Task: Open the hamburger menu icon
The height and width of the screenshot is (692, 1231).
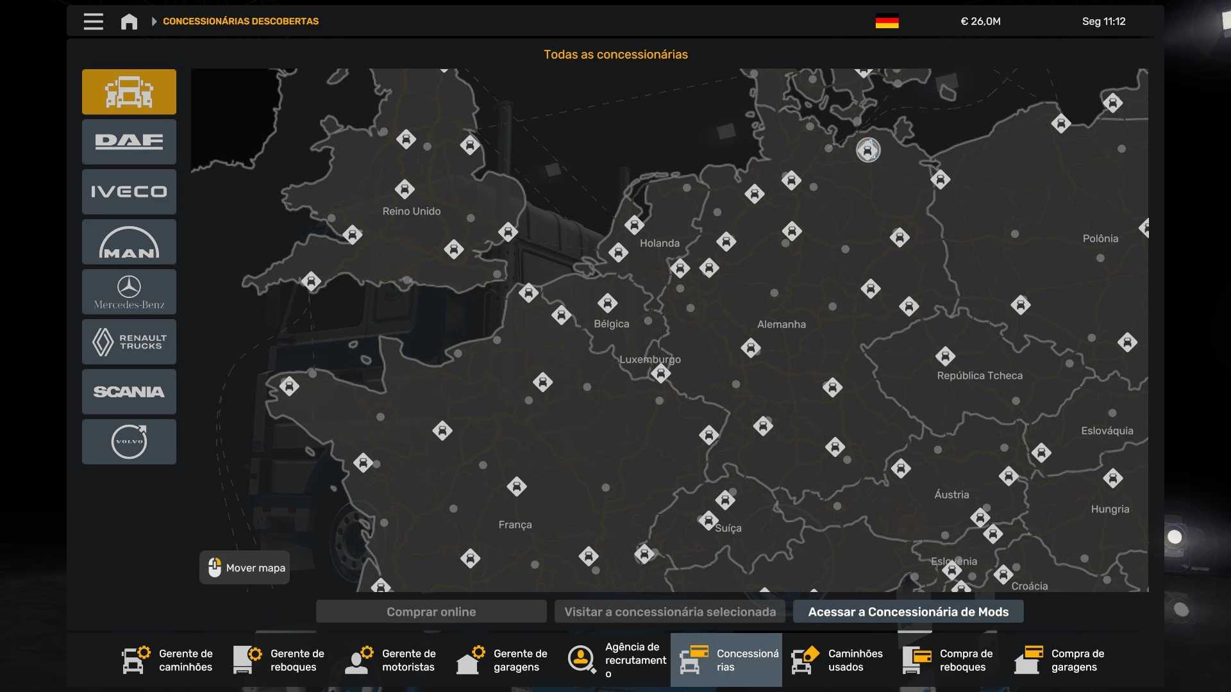Action: (x=93, y=21)
